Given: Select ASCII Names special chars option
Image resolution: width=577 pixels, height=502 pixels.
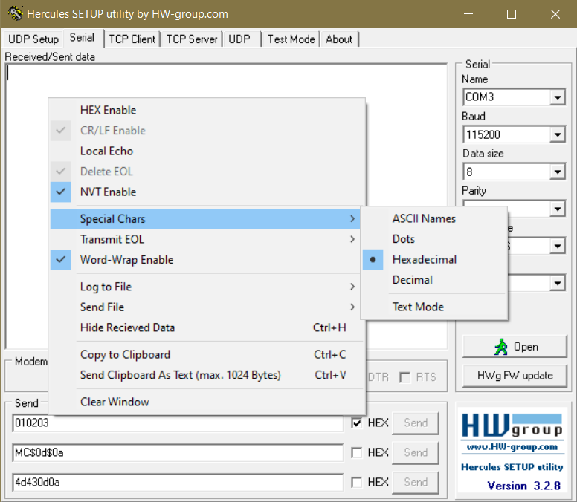Looking at the screenshot, I should pyautogui.click(x=434, y=218).
